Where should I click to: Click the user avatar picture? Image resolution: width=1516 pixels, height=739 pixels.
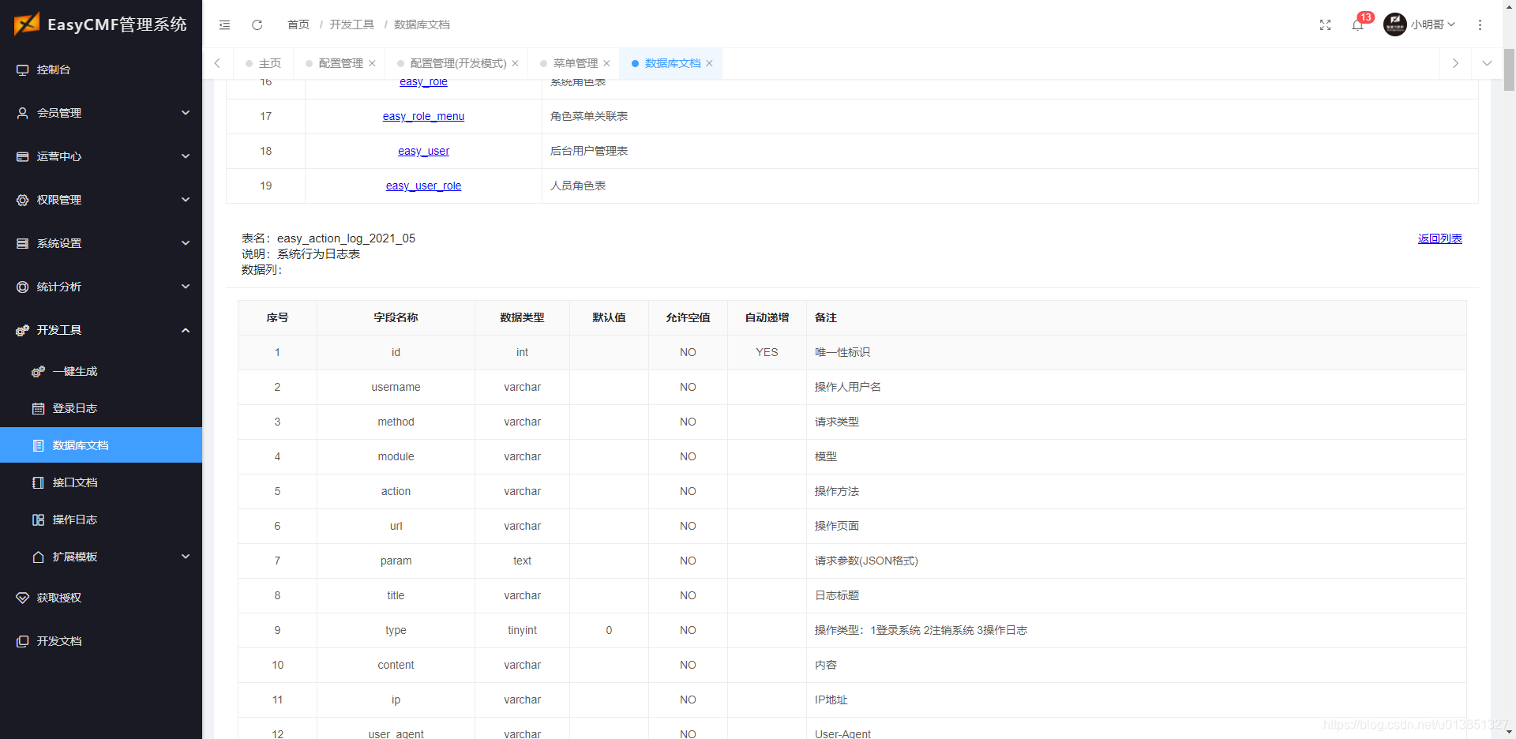[1394, 24]
